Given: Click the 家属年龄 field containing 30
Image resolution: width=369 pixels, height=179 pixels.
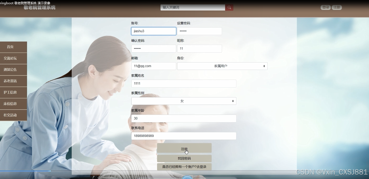Looking at the screenshot, I should (x=184, y=119).
